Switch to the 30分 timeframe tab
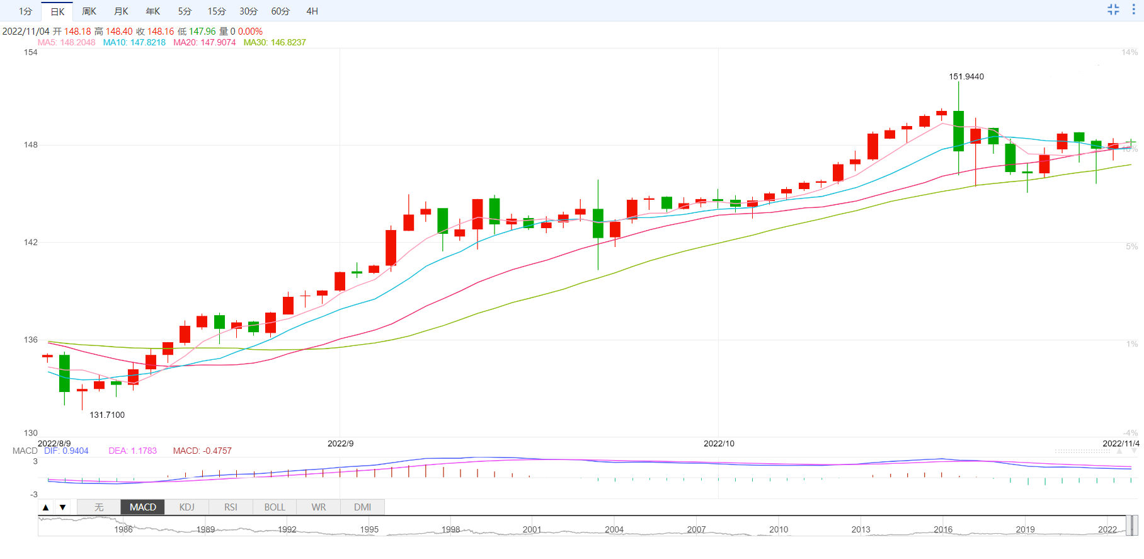 (249, 11)
